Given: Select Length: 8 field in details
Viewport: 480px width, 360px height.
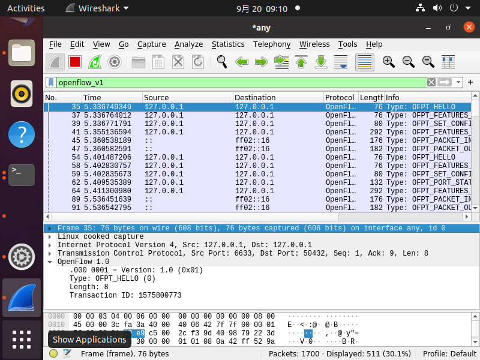Looking at the screenshot, I should coord(89,287).
